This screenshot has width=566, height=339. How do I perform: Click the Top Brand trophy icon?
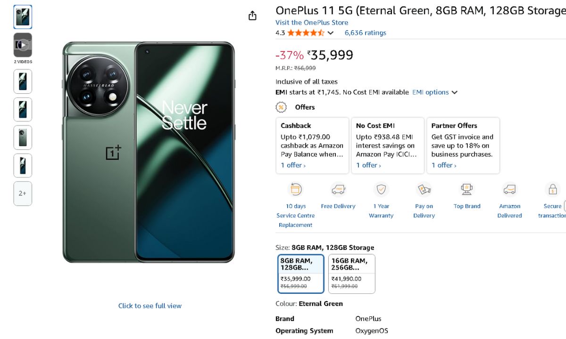click(467, 189)
